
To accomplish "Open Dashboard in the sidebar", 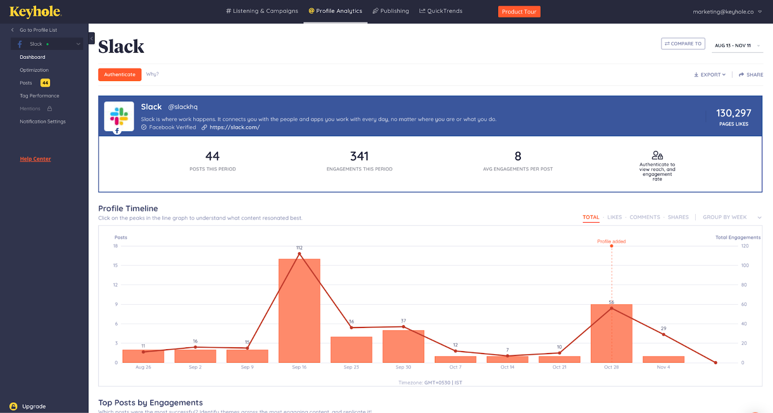I will pyautogui.click(x=32, y=57).
